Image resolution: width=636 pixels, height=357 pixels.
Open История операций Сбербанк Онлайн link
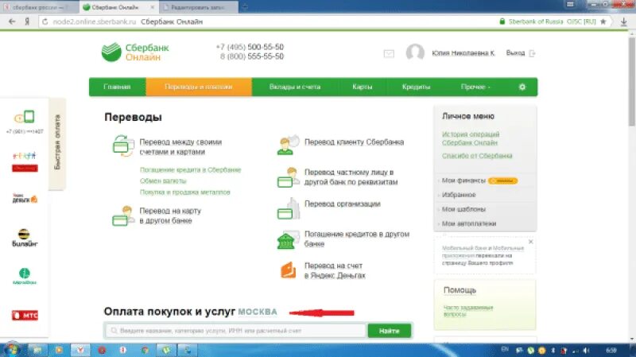[471, 138]
